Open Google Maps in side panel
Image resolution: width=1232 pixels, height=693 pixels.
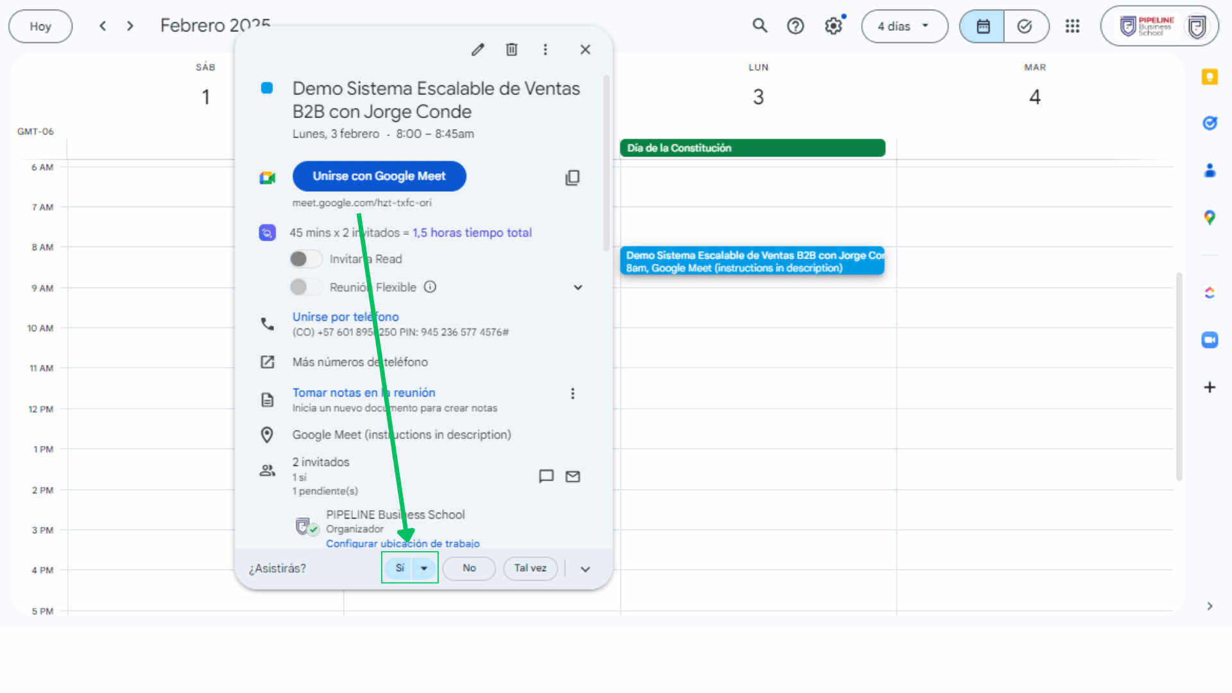(x=1210, y=218)
